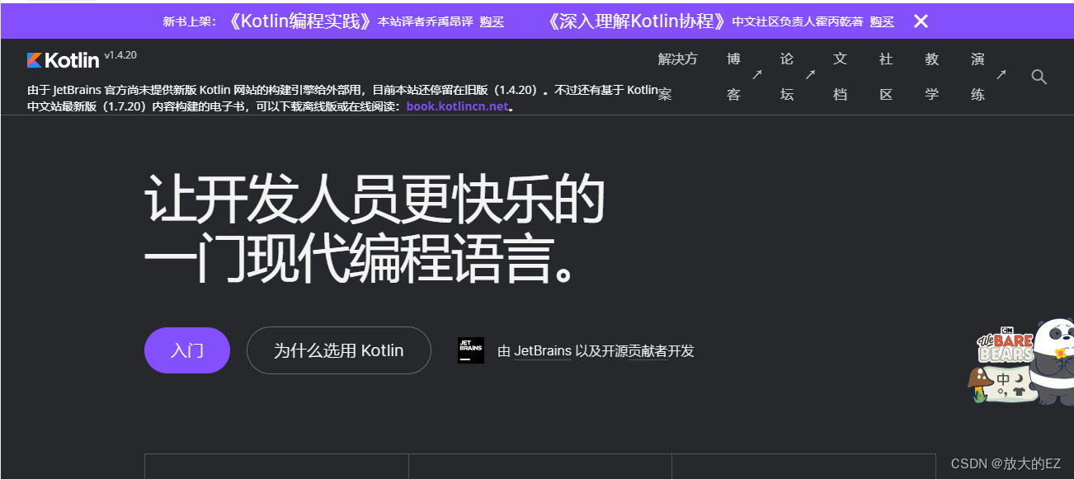Click the external-link arrow beside 论坛
1074x479 pixels.
click(x=809, y=76)
